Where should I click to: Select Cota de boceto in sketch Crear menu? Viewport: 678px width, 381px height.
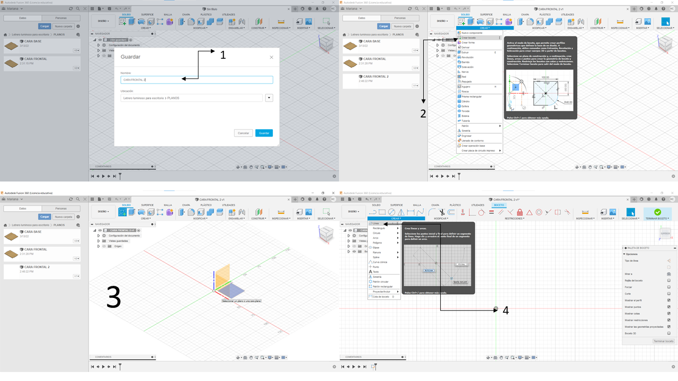tap(383, 297)
